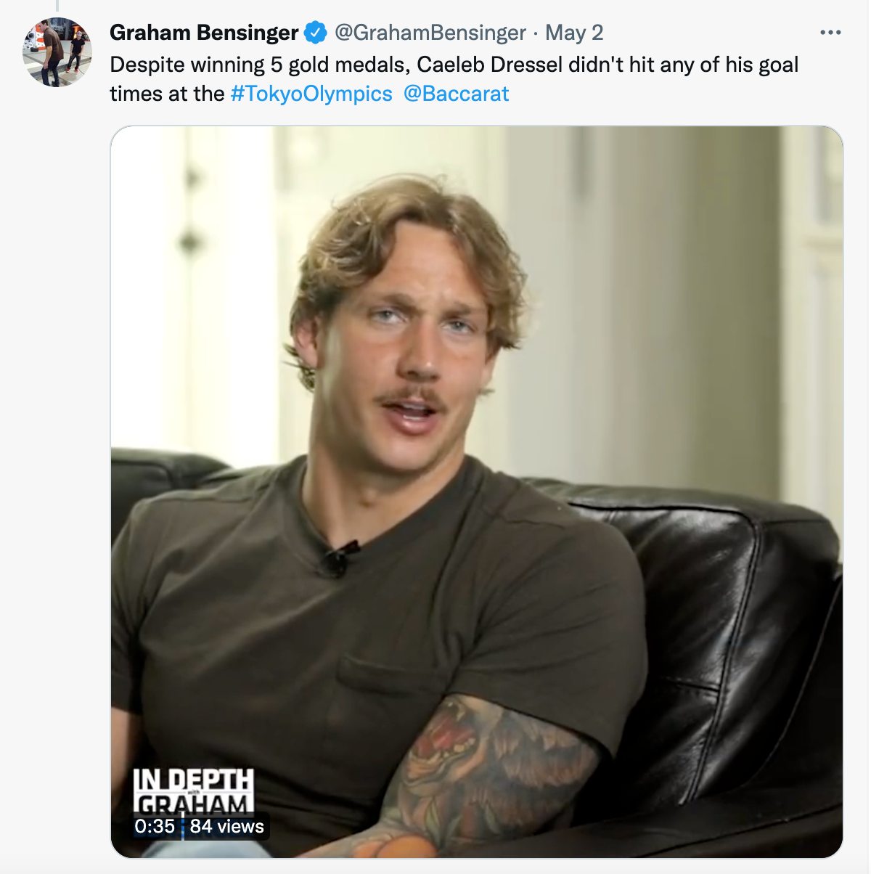871x874 pixels.
Task: Click the thread connector line above the avatar
Action: (x=57, y=6)
